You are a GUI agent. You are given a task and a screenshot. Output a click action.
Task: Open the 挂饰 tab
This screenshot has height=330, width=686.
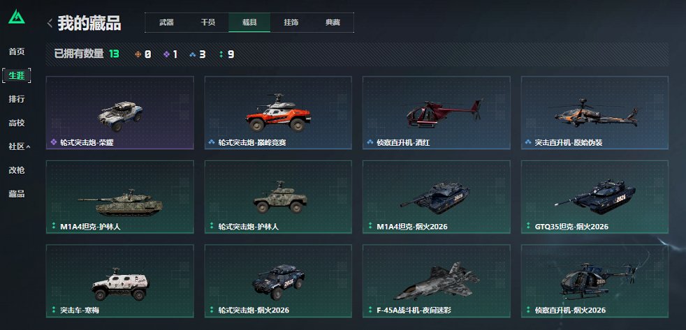click(291, 22)
